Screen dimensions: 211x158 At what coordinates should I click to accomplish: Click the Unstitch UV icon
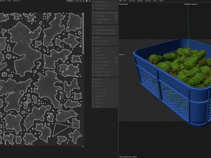[x=93, y=68]
